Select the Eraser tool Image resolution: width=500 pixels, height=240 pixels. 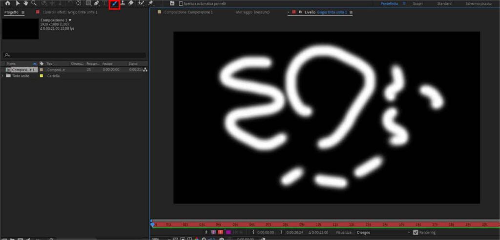(x=131, y=3)
